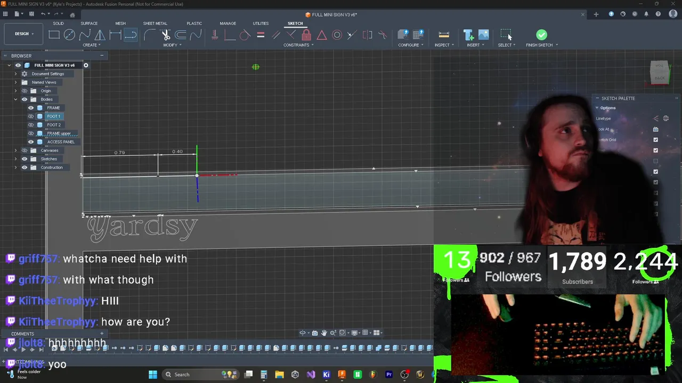Image resolution: width=682 pixels, height=383 pixels.
Task: Toggle visibility of Sketches folder
Action: pos(25,159)
